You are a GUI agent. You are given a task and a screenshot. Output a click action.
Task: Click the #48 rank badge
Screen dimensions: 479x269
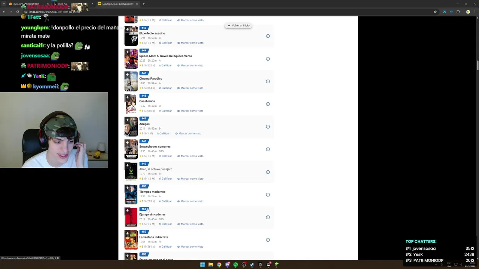[x=144, y=141]
